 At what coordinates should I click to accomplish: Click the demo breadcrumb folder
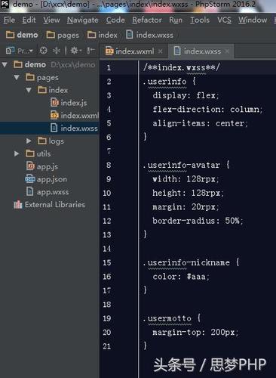point(22,35)
